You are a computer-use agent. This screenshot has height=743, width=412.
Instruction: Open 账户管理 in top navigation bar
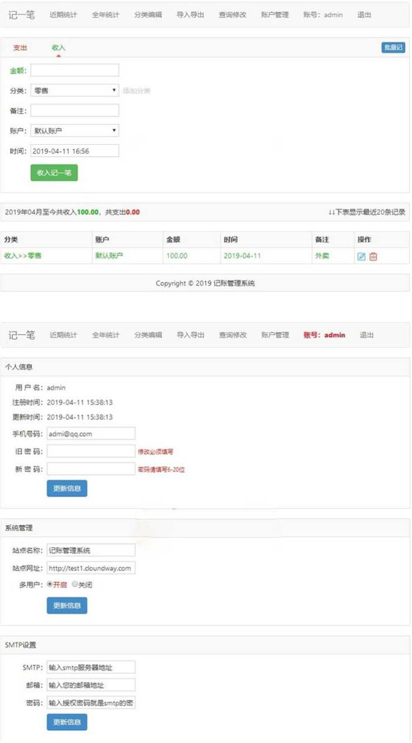(275, 14)
